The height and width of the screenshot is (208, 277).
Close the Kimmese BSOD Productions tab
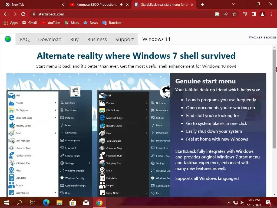pos(127,5)
